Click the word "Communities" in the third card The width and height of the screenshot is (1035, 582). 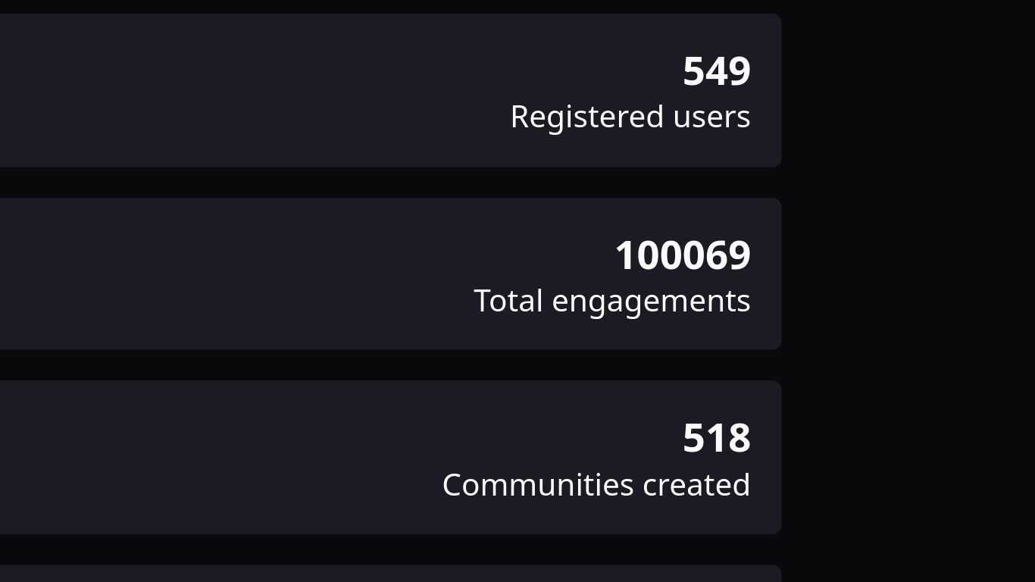tap(538, 485)
